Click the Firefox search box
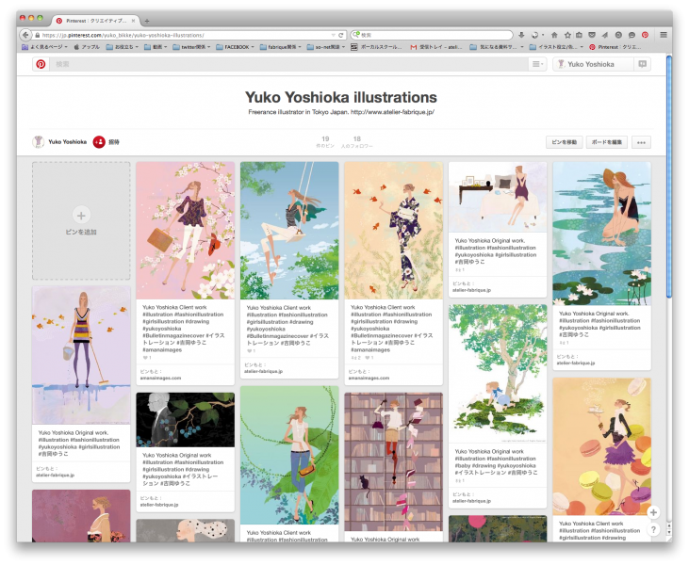The image size is (689, 565). pos(432,35)
